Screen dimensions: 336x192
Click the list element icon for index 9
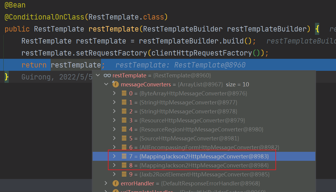point(124,174)
